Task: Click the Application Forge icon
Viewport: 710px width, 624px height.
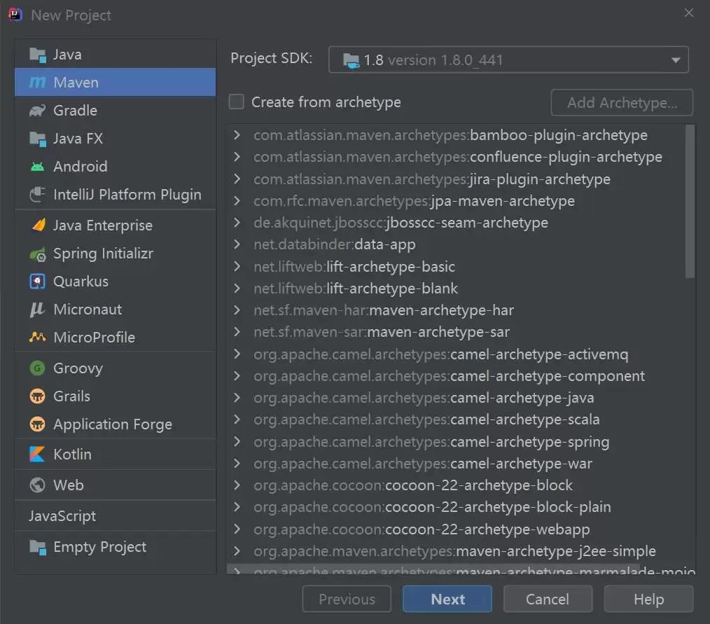Action: tap(37, 424)
